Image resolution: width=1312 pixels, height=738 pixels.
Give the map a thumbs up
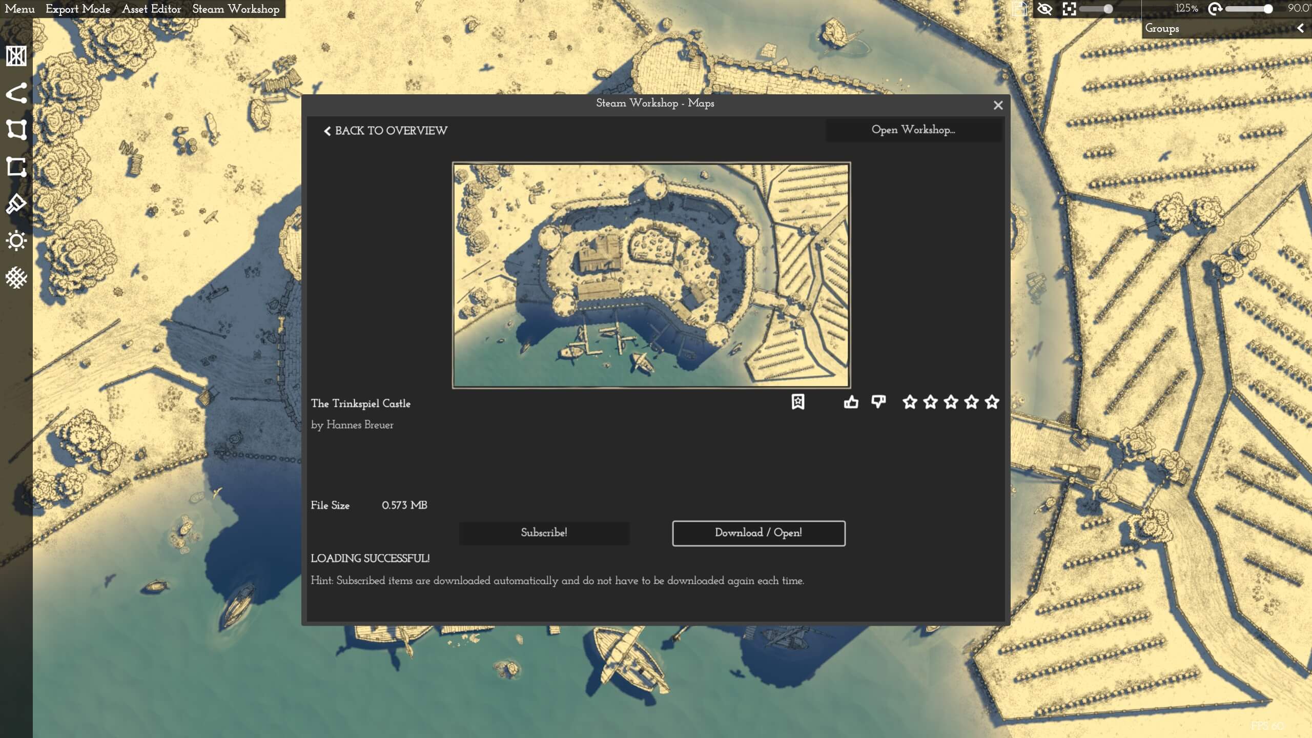point(851,402)
